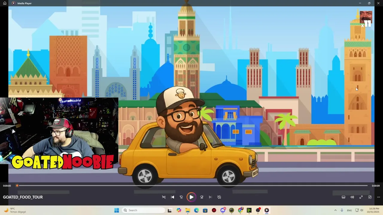This screenshot has width=383, height=215.
Task: Toggle shuffle in Media Player controls
Action: pyautogui.click(x=164, y=197)
